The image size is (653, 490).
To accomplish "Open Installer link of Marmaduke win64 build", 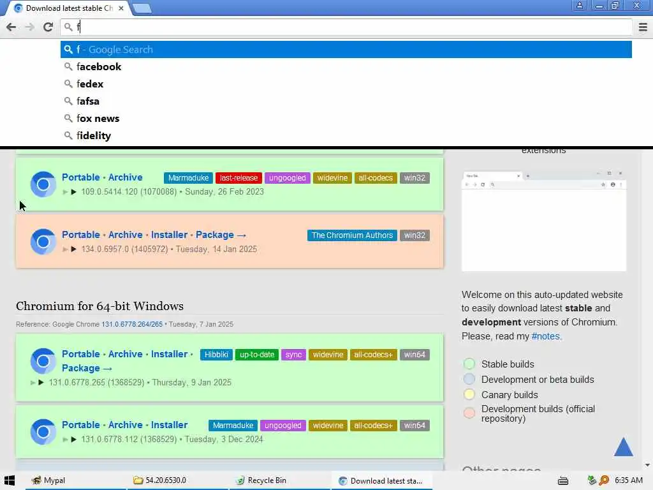I will point(169,425).
